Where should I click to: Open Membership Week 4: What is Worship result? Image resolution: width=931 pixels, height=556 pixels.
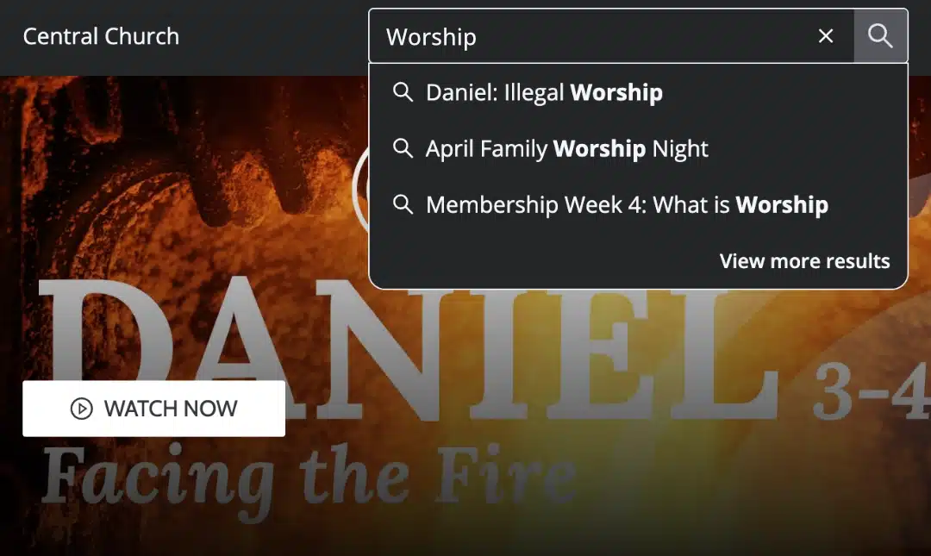638,204
